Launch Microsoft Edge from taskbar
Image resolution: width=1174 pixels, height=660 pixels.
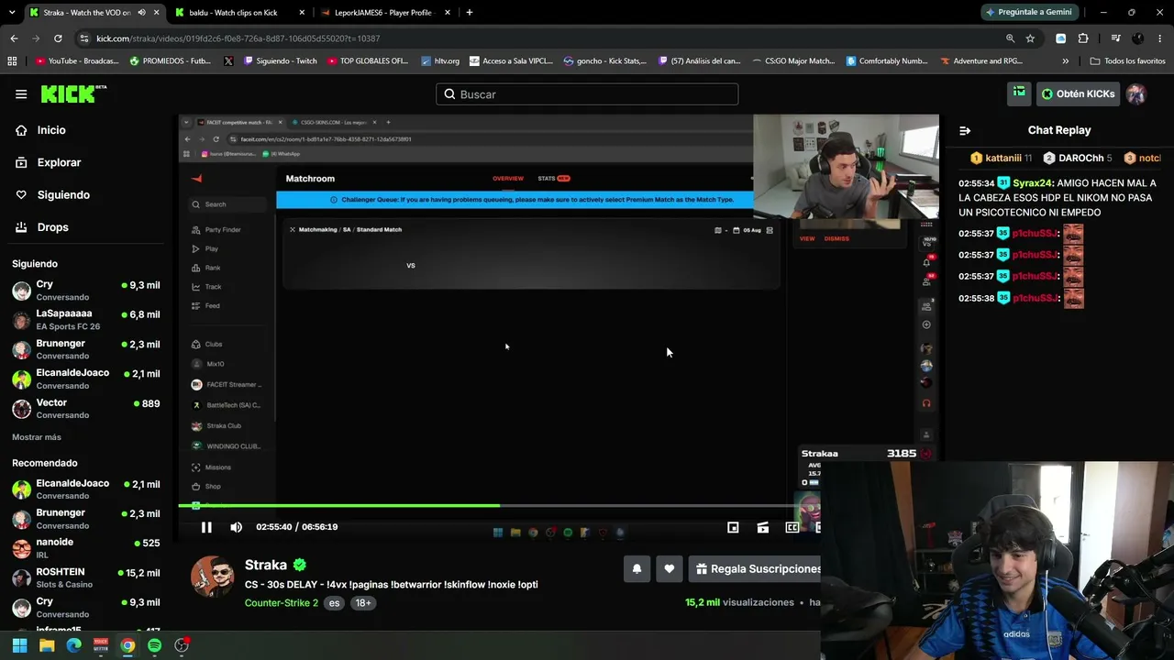(x=74, y=645)
